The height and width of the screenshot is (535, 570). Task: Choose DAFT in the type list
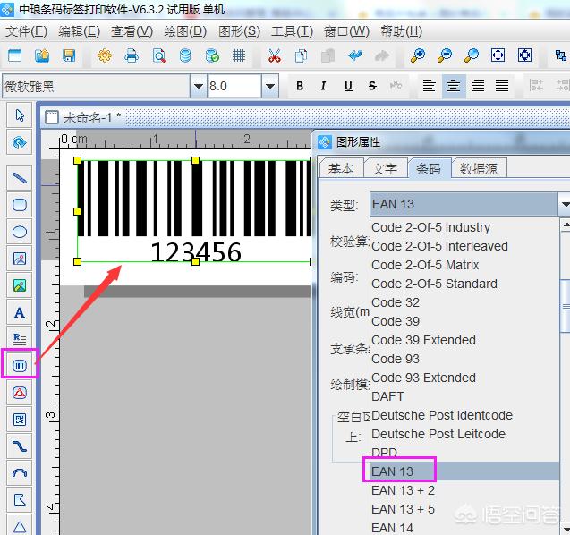(x=464, y=396)
